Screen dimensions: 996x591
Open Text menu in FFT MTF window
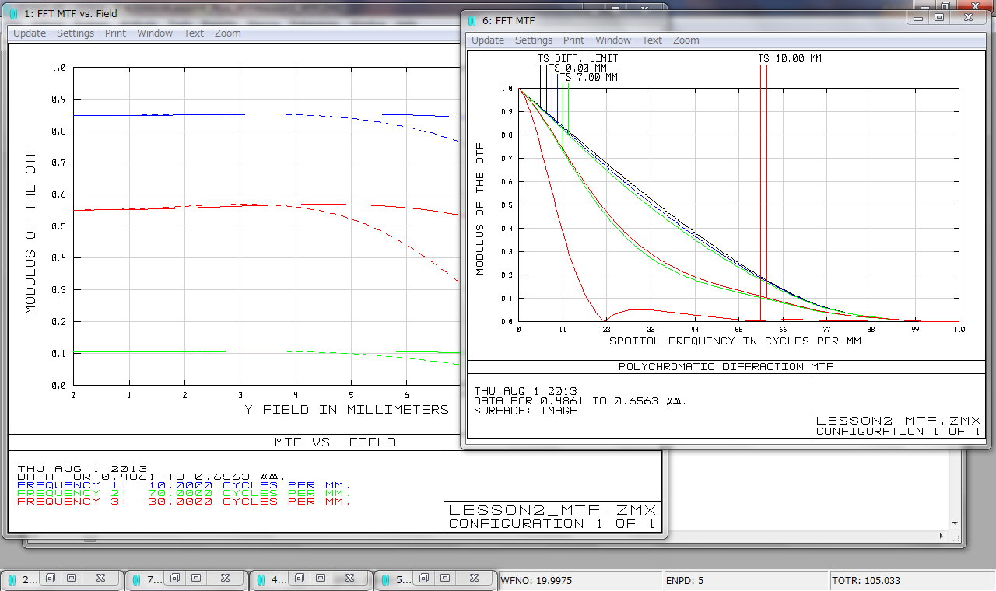(652, 40)
